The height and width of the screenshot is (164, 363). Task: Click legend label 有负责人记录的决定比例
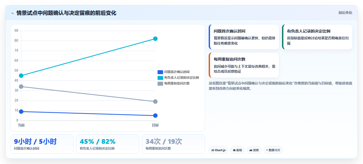pyautogui.click(x=182, y=78)
